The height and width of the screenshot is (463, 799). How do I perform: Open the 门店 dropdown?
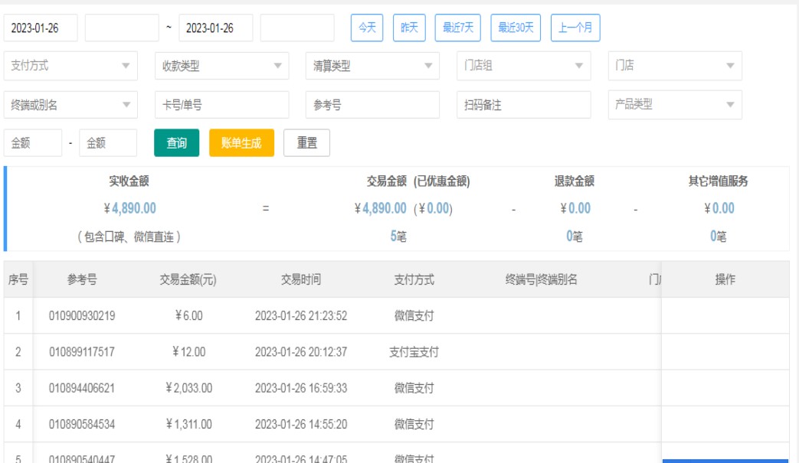tap(674, 66)
